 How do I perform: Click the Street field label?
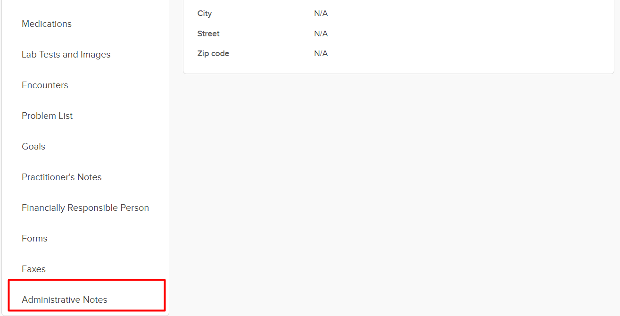tap(208, 34)
